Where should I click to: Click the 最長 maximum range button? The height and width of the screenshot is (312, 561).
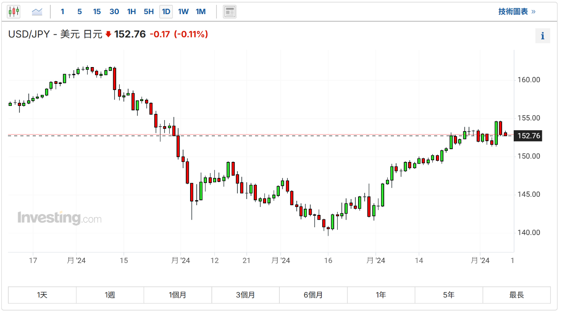coord(516,295)
